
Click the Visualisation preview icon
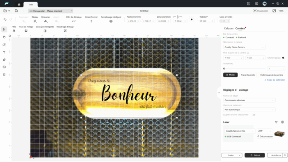click(x=255, y=11)
